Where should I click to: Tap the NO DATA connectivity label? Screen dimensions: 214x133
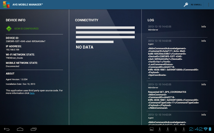85,47
